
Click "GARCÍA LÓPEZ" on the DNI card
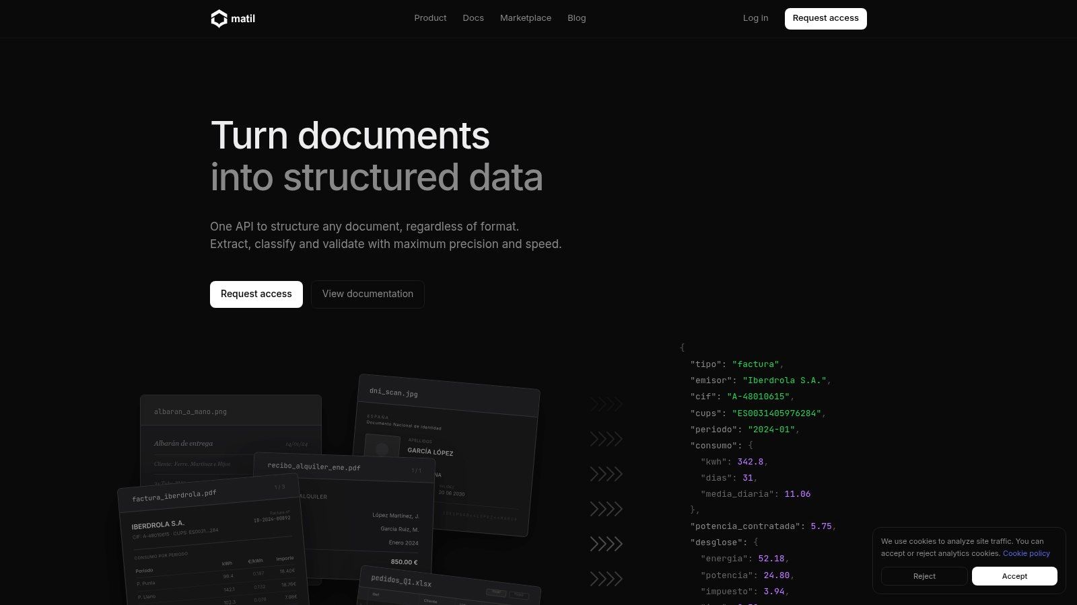[x=430, y=451]
